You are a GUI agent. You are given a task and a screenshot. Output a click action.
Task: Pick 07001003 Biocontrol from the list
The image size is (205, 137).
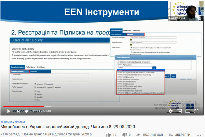(126, 77)
